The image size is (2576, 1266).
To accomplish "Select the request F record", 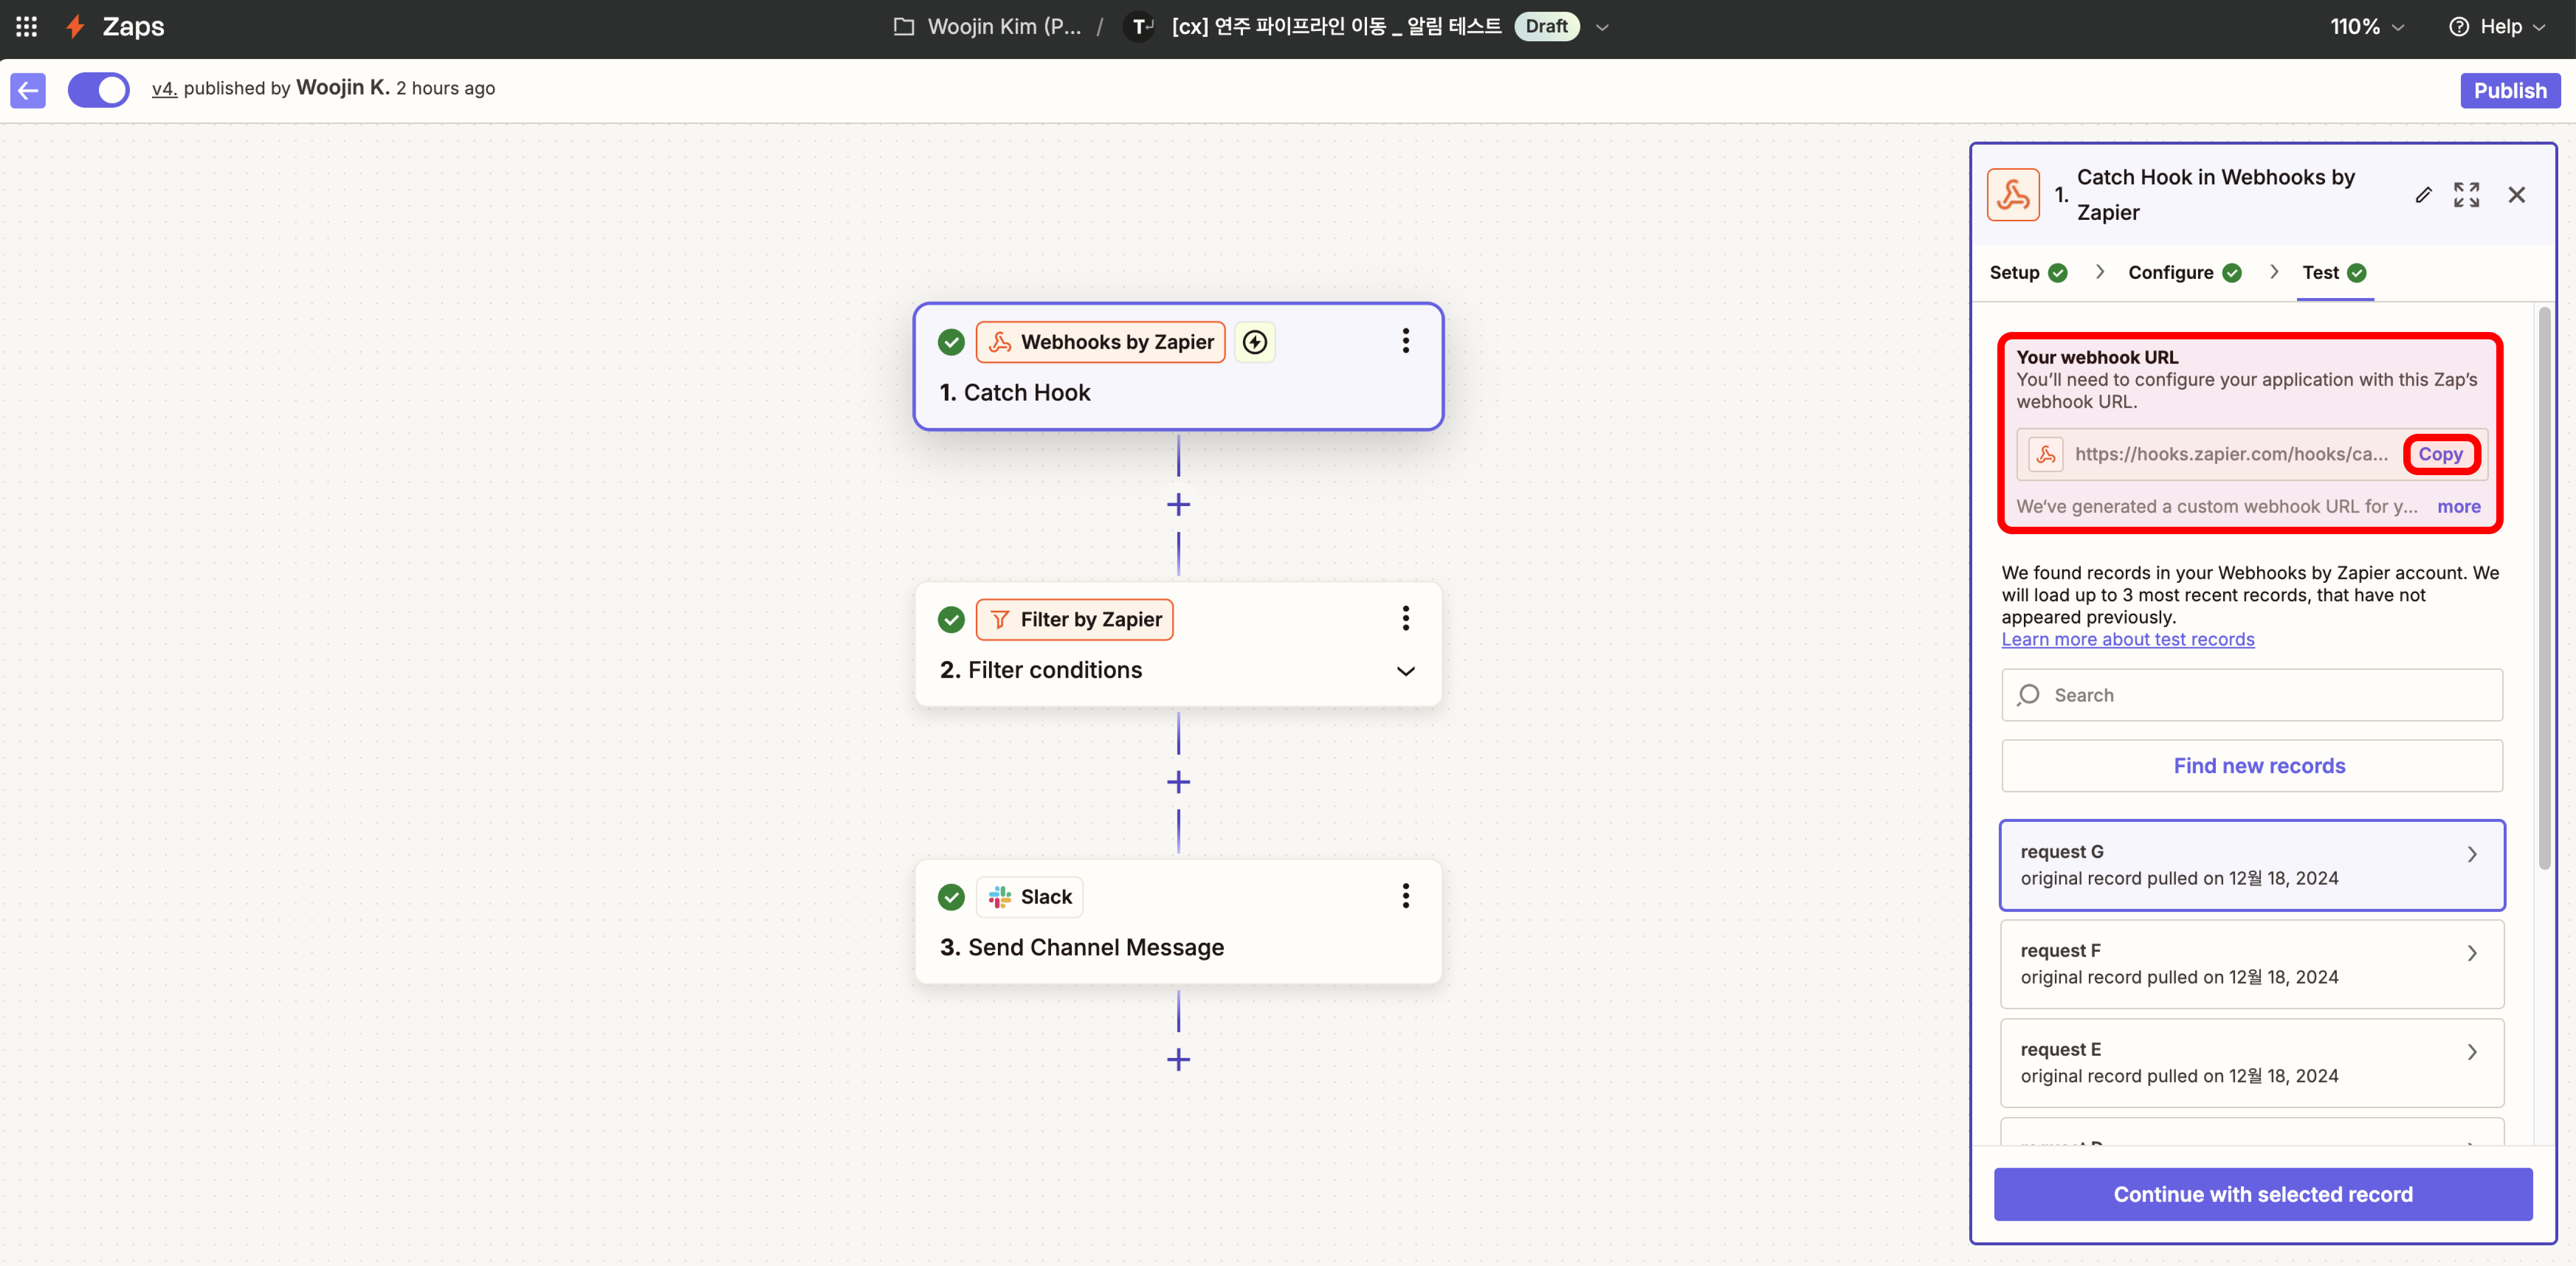I will tap(2251, 964).
